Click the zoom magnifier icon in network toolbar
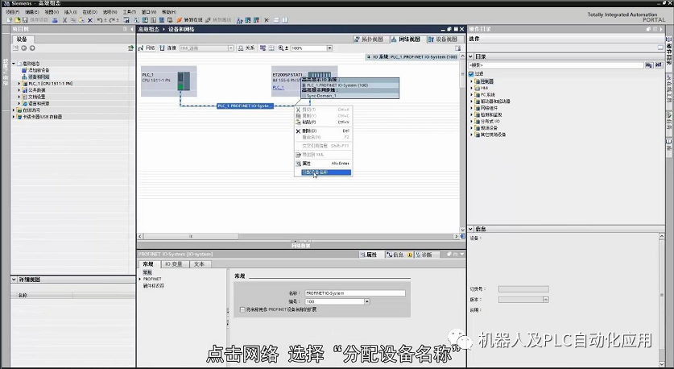 pos(281,48)
